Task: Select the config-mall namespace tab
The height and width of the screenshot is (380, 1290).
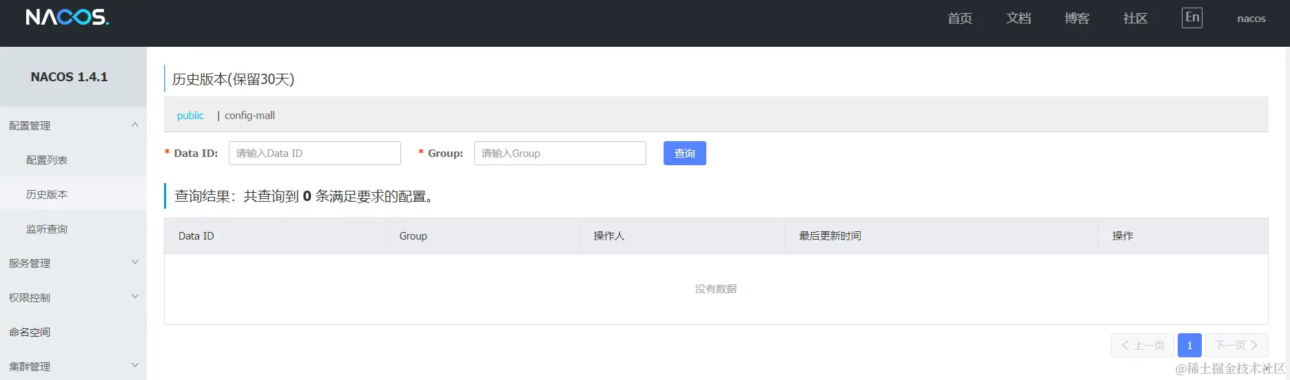Action: (249, 116)
